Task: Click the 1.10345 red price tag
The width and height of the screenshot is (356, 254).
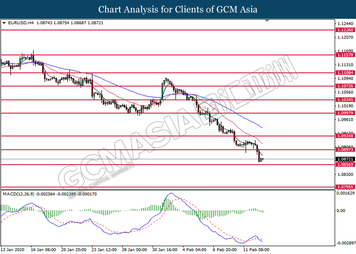Action: point(345,100)
